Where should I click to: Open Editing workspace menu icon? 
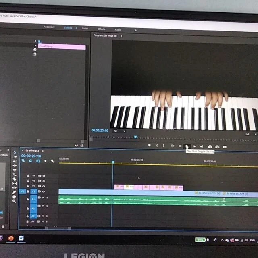[76, 28]
